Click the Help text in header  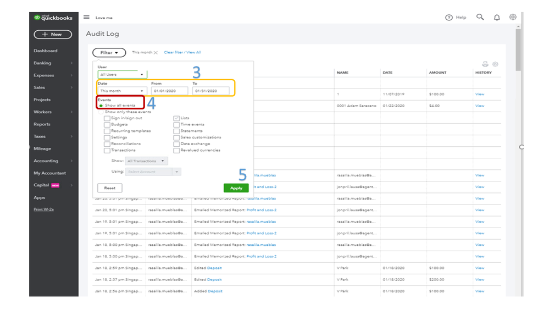[461, 18]
